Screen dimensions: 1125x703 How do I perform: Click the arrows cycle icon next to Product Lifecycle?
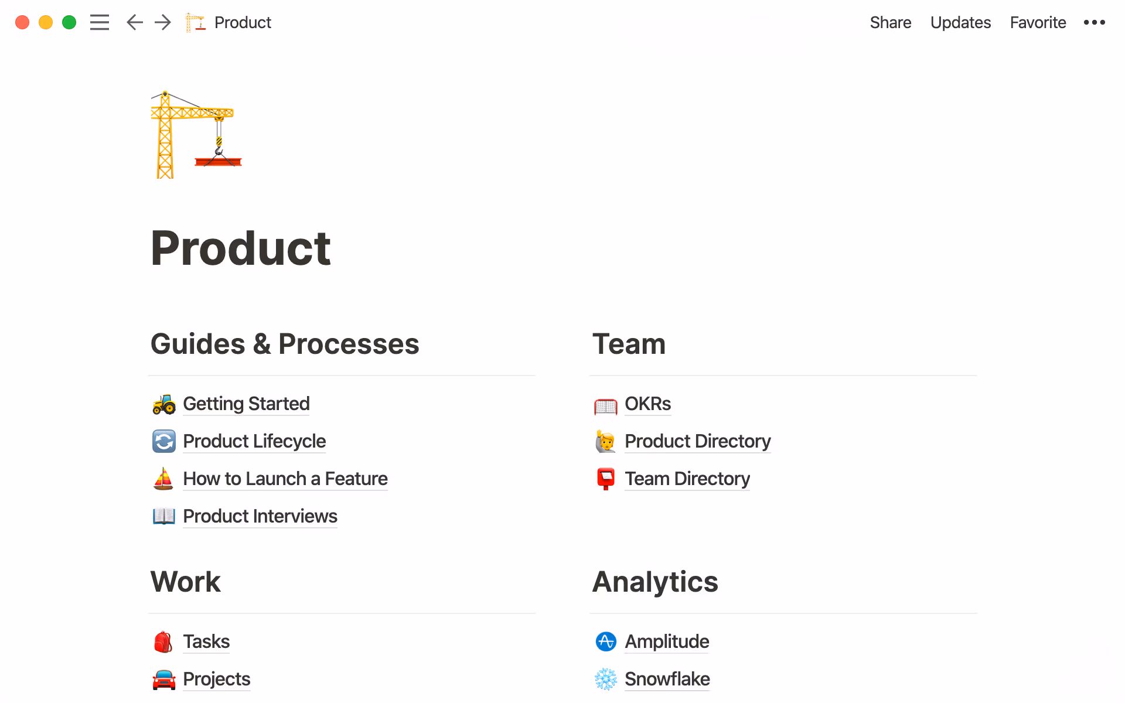click(163, 441)
